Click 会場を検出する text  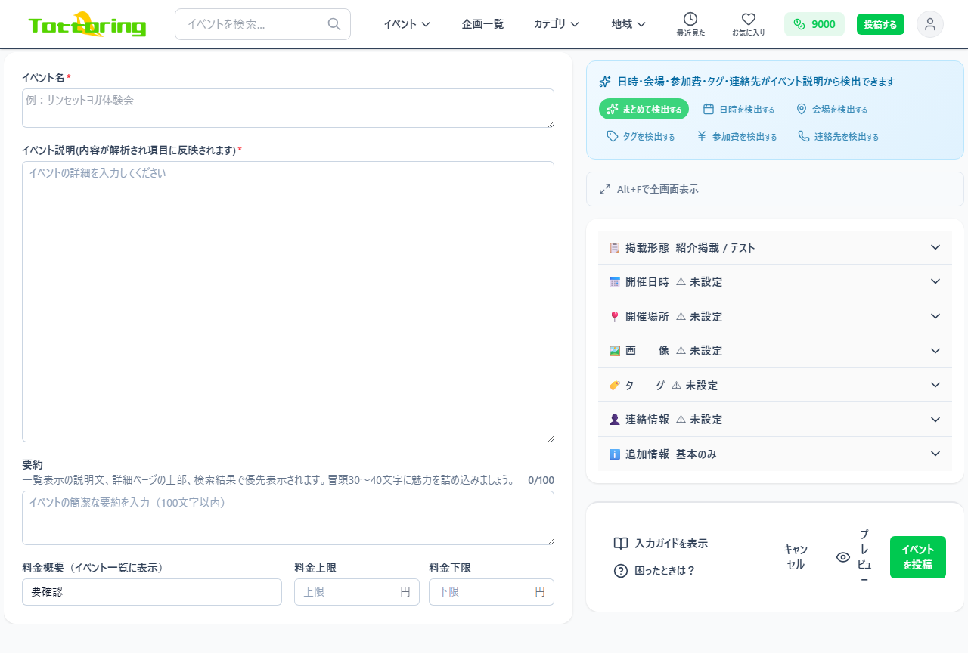coord(839,110)
